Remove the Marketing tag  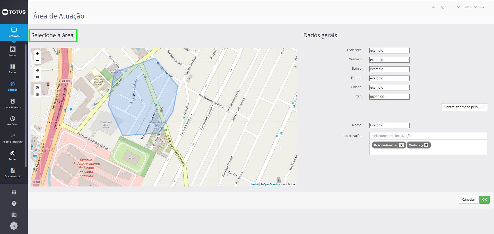tap(426, 145)
